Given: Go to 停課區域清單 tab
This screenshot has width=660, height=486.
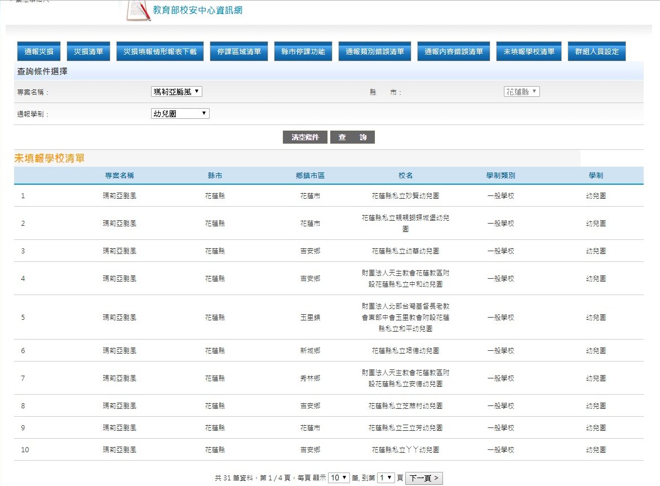Looking at the screenshot, I should 239,52.
